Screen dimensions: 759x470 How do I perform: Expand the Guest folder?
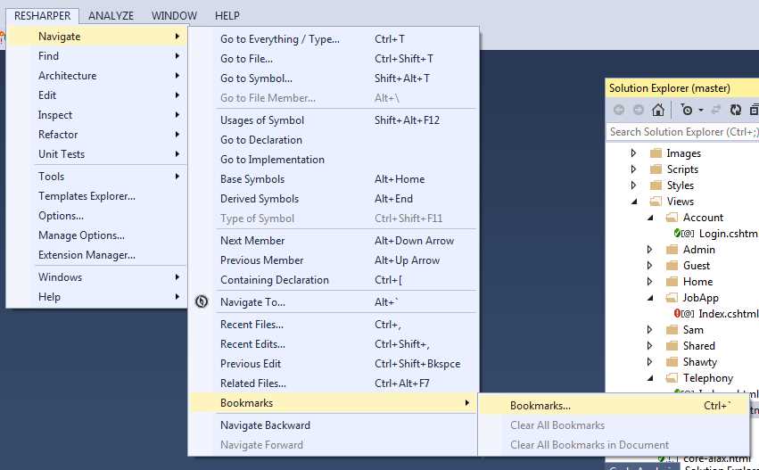pyautogui.click(x=650, y=266)
